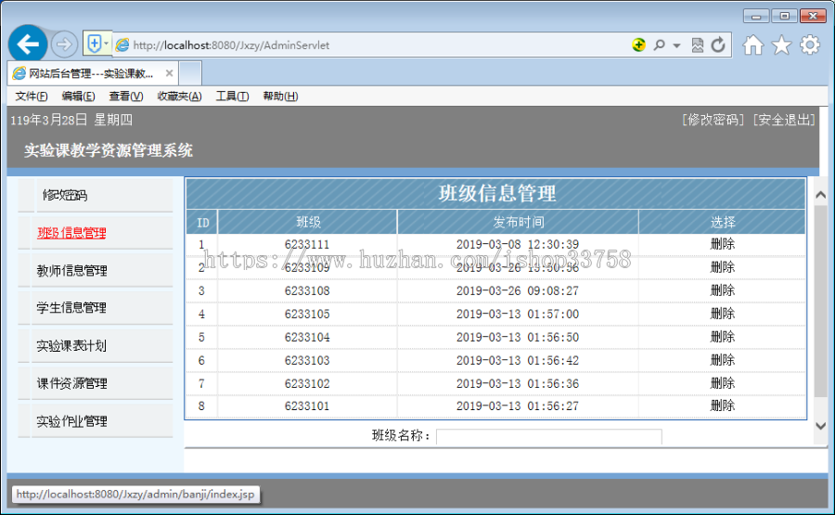Delete class 6233105 via 删除
The image size is (835, 515).
[x=723, y=314]
